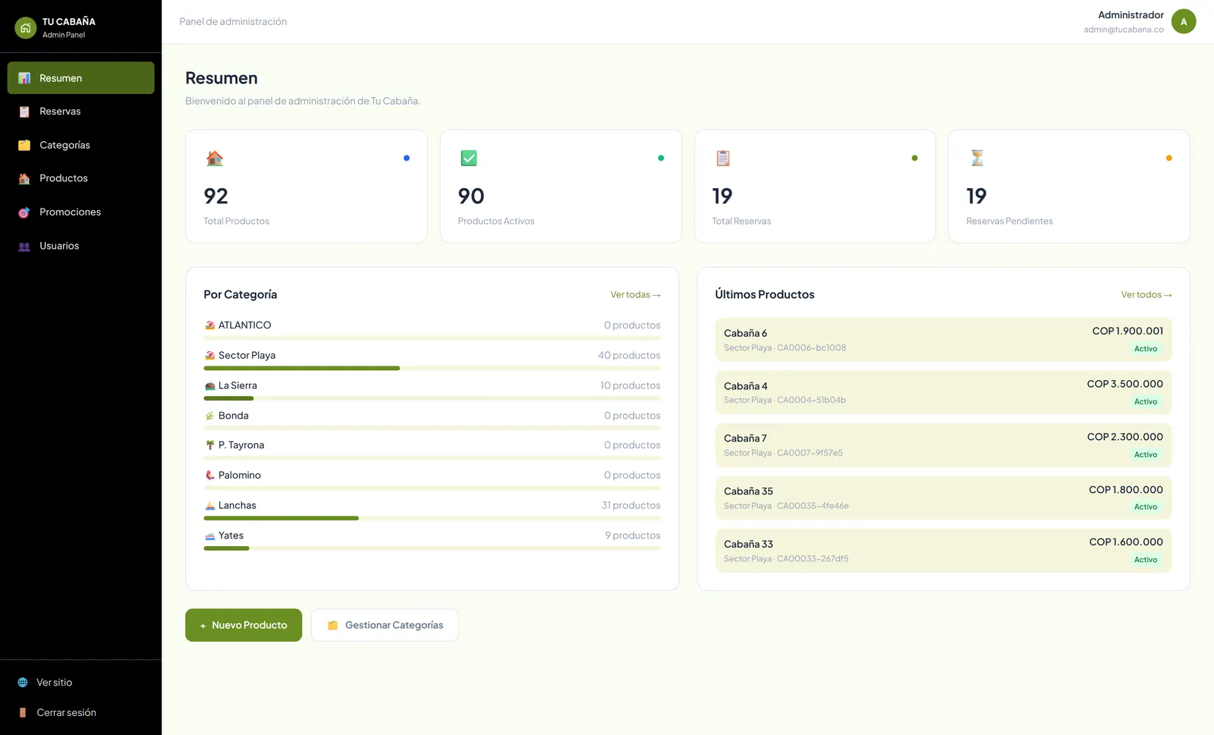Click the 'Palomino' category name
Viewport: 1214px width, 735px height.
(240, 476)
